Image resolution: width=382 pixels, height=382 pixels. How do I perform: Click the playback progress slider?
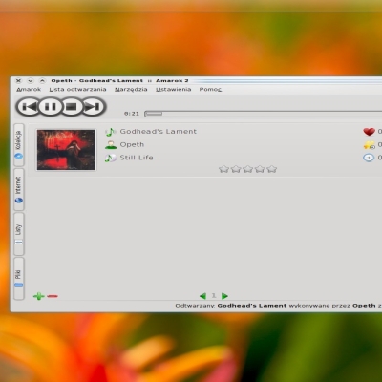tap(264, 114)
